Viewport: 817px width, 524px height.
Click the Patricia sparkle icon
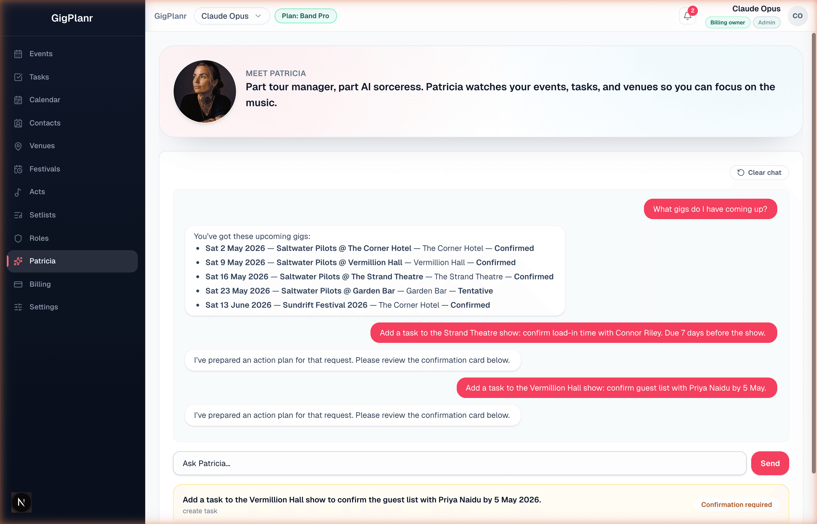pyautogui.click(x=18, y=261)
